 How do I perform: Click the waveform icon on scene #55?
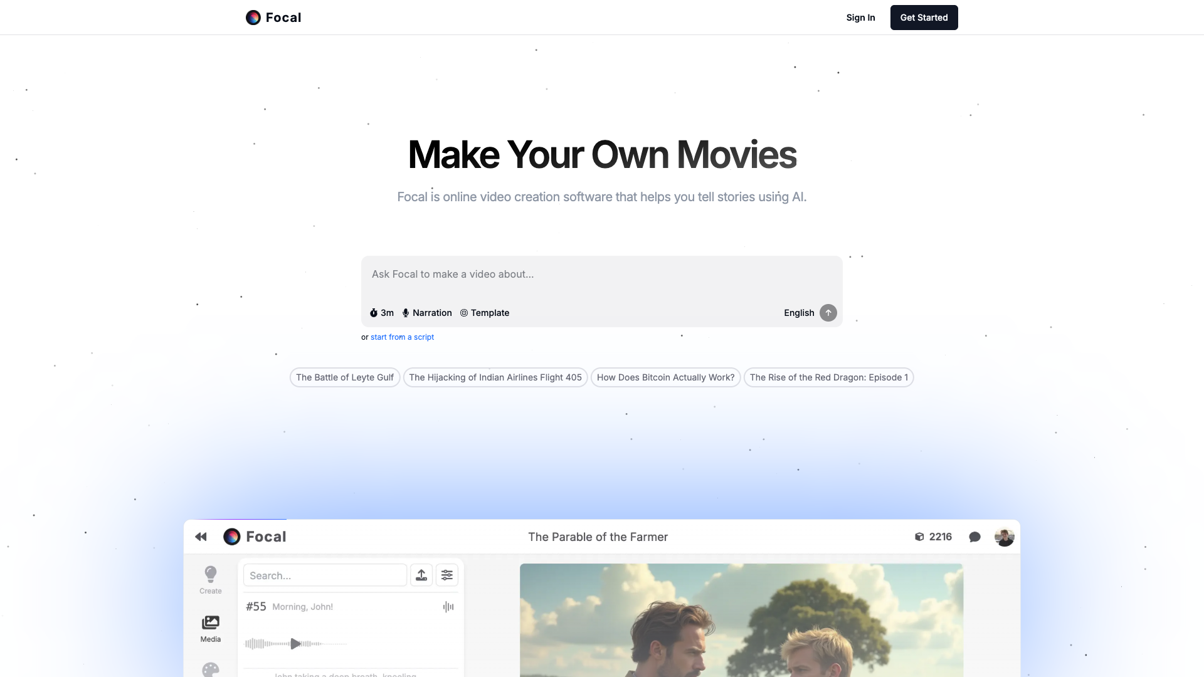tap(448, 607)
